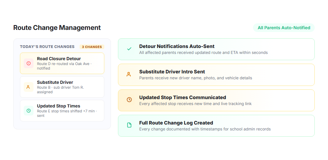Click the checkmark icon on Detour Notifications Auto-Sent
Viewport: 328px width, 160px height.
coord(129,49)
